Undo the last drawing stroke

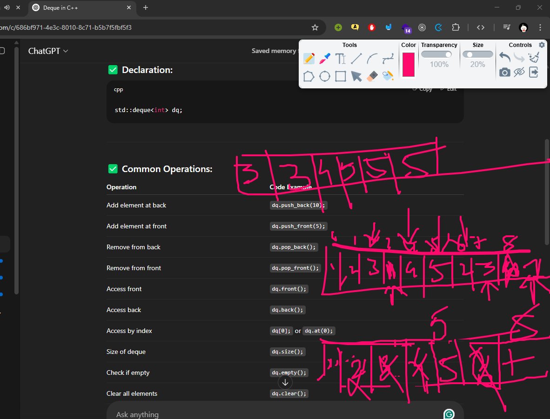point(505,57)
